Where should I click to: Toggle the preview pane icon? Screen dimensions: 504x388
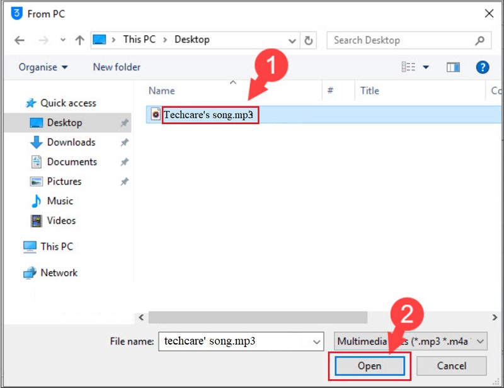pos(453,67)
